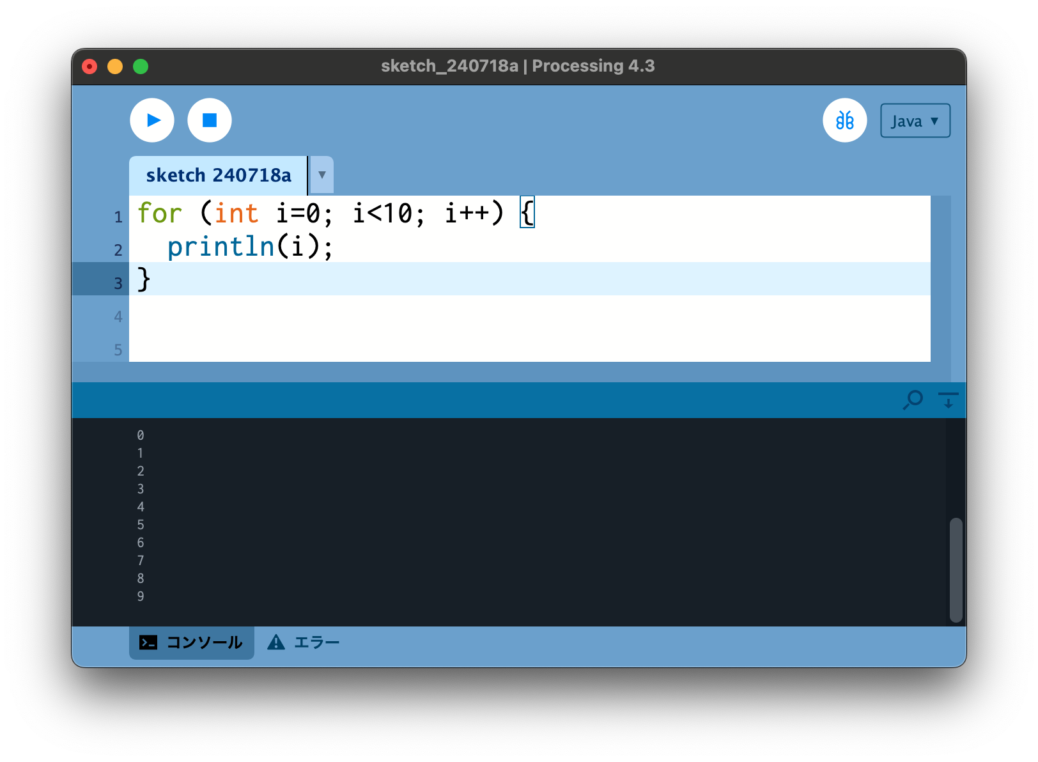1038x762 pixels.
Task: Toggle the debugger butterfly icon
Action: click(844, 120)
